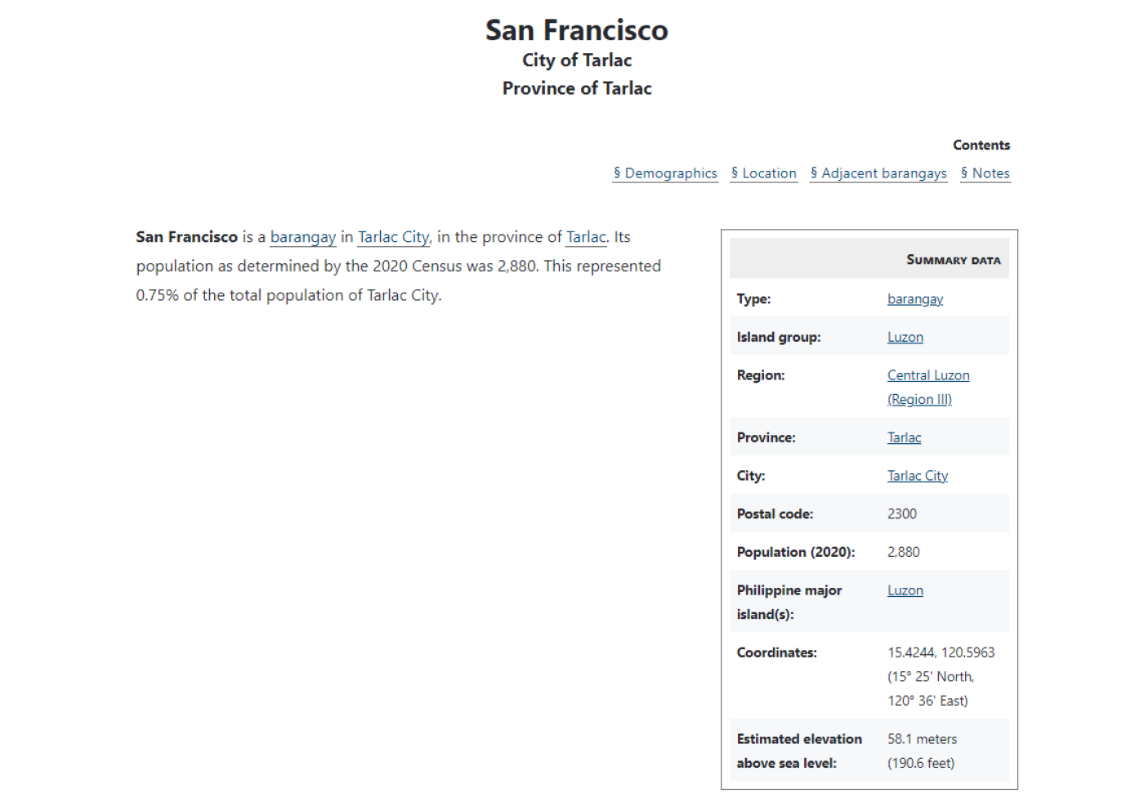
Task: Open Tarlac City link in intro paragraph
Action: pyautogui.click(x=394, y=237)
